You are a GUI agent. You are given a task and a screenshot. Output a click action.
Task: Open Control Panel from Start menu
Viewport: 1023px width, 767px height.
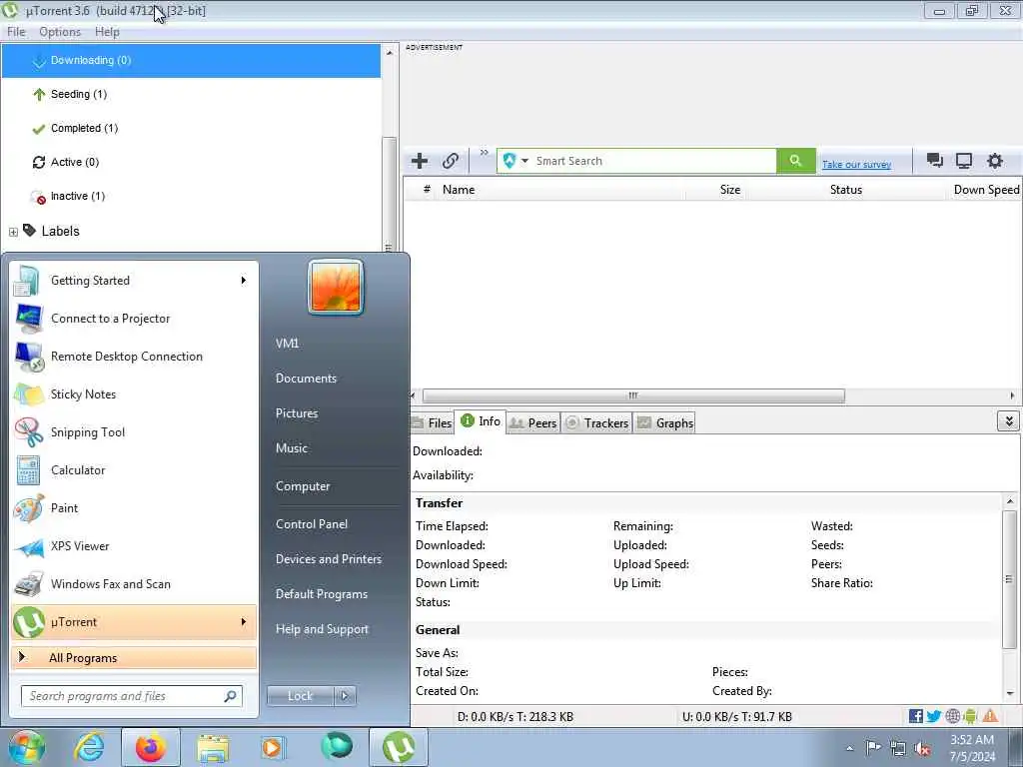click(x=312, y=523)
